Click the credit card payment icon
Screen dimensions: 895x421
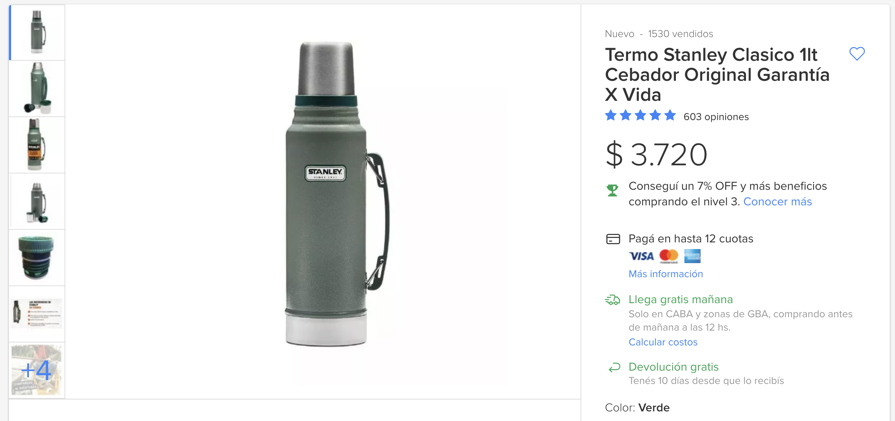click(x=613, y=239)
